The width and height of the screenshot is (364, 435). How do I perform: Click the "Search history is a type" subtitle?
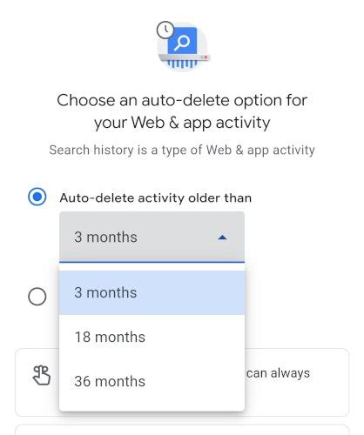(182, 151)
